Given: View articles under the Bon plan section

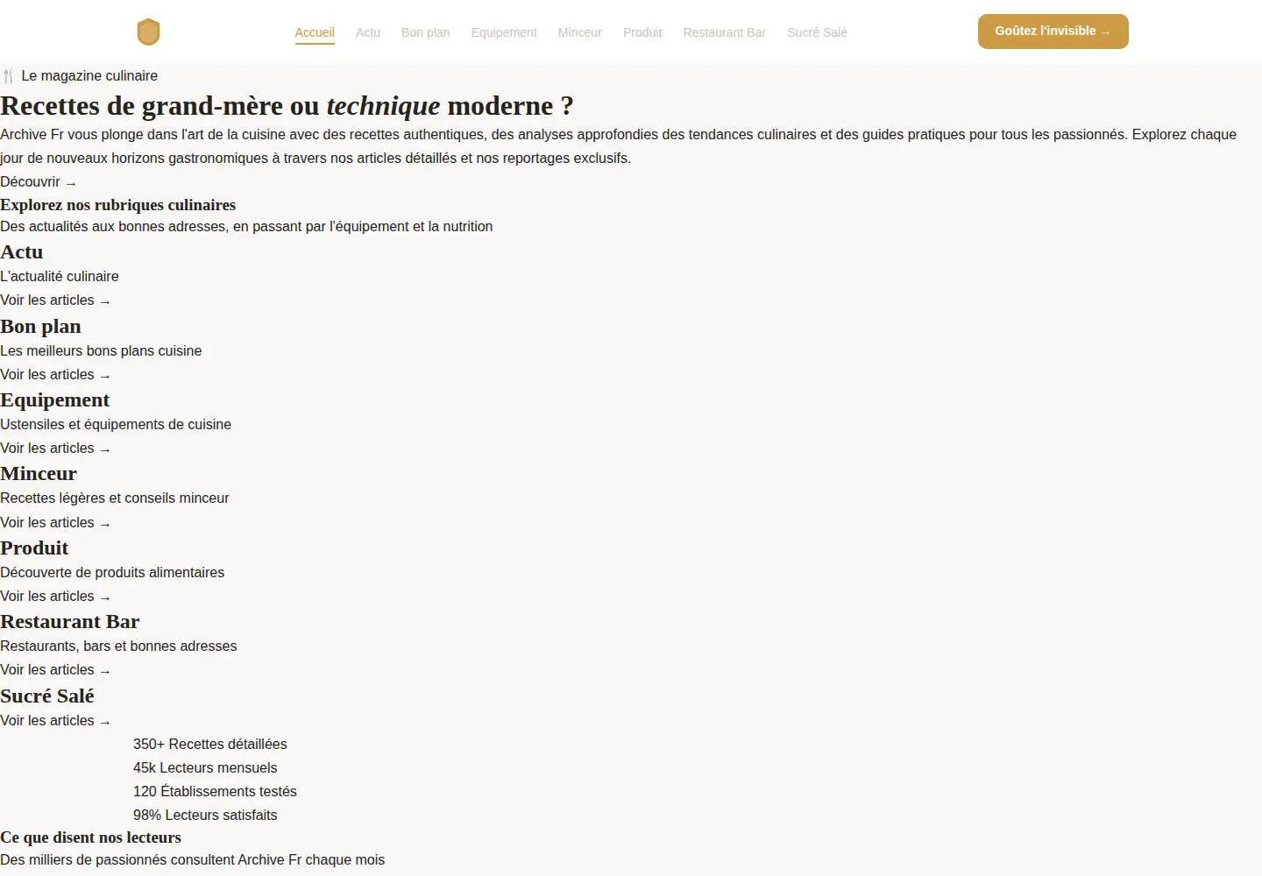Looking at the screenshot, I should click(x=55, y=375).
